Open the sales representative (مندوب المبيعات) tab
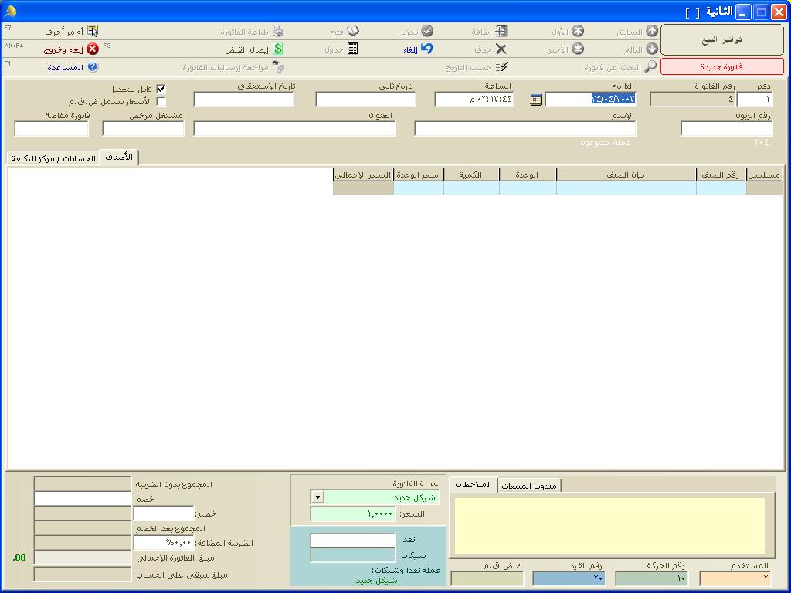Image resolution: width=791 pixels, height=593 pixels. [528, 486]
